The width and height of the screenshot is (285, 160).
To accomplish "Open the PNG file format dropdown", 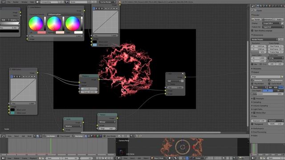I will click(259, 87).
